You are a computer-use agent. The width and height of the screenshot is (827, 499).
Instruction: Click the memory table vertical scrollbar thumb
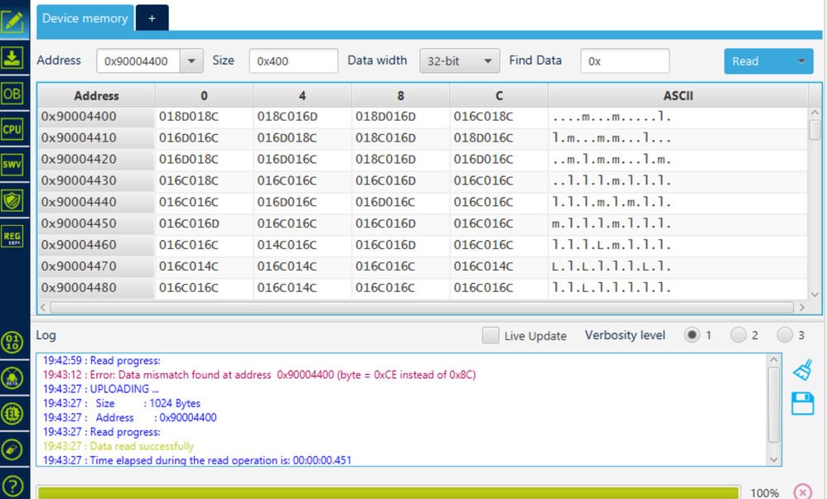click(x=815, y=130)
